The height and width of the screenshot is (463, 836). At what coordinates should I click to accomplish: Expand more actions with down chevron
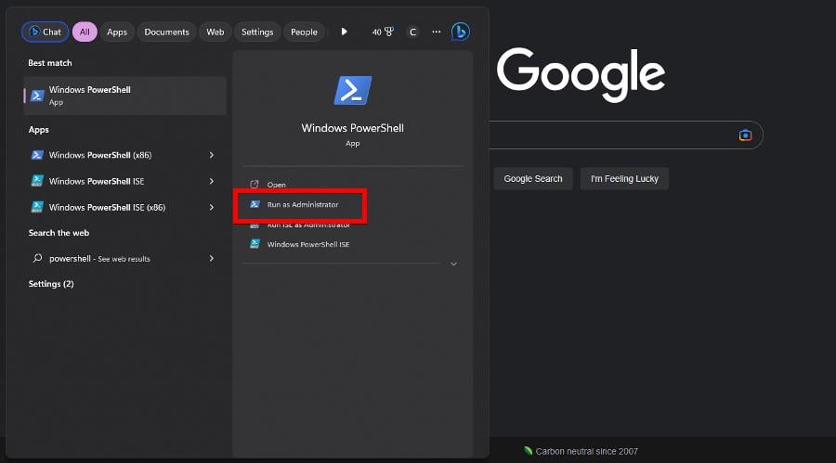(453, 264)
